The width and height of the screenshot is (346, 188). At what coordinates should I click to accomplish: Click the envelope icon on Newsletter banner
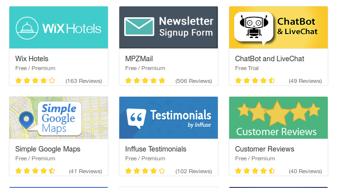coord(139,27)
